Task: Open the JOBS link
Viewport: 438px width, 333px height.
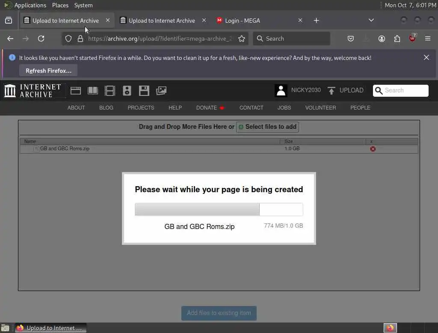Action: click(x=284, y=107)
